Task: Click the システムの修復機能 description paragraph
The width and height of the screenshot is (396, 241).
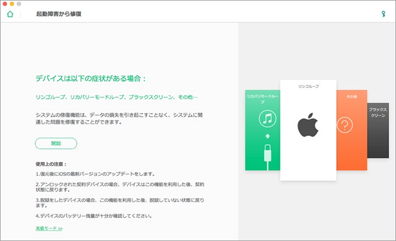Action: [x=119, y=119]
